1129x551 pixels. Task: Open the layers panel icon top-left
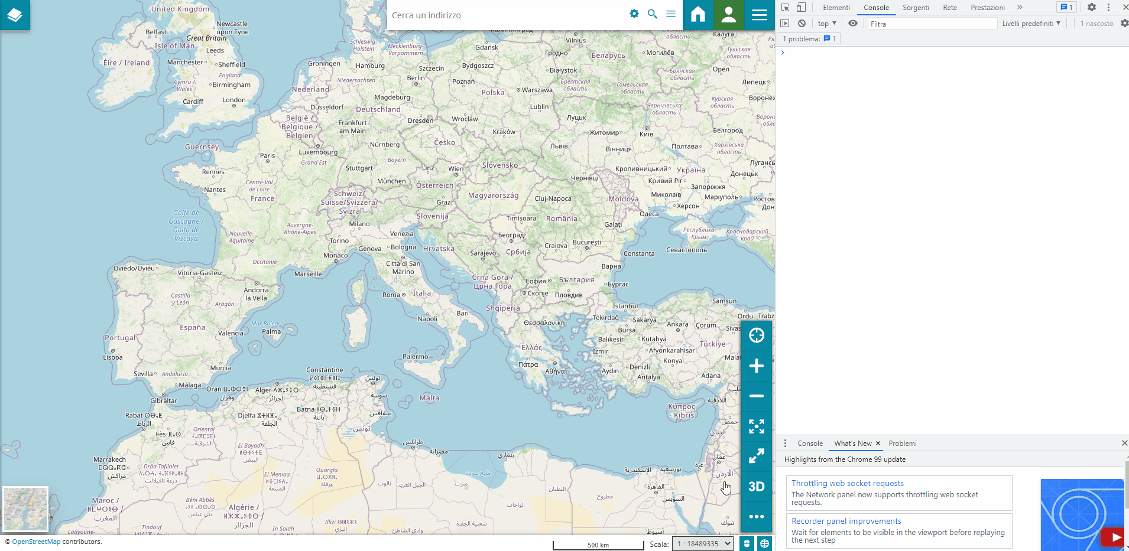(14, 14)
